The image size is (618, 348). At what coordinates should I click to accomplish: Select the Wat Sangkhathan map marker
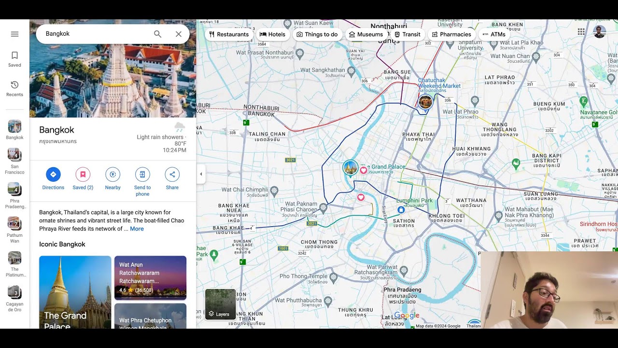[x=351, y=71]
